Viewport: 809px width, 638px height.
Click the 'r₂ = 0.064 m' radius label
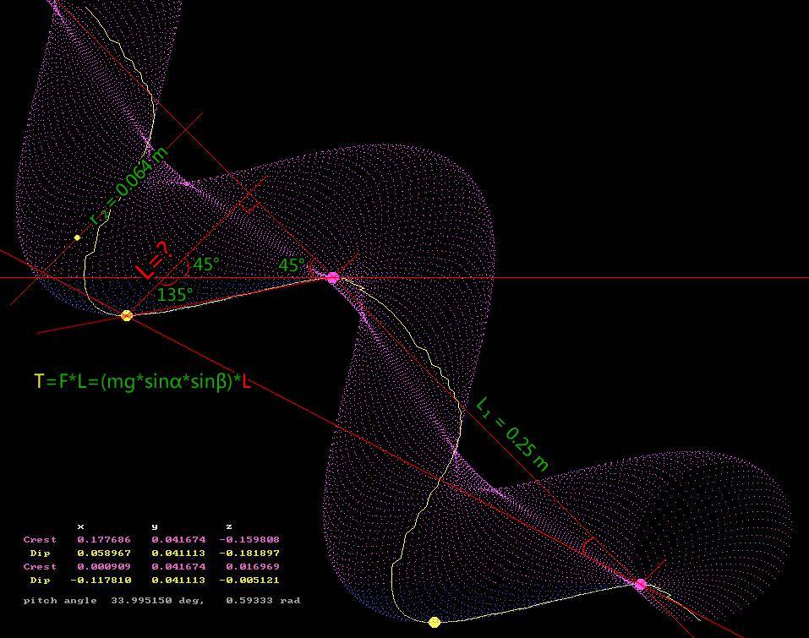128,186
